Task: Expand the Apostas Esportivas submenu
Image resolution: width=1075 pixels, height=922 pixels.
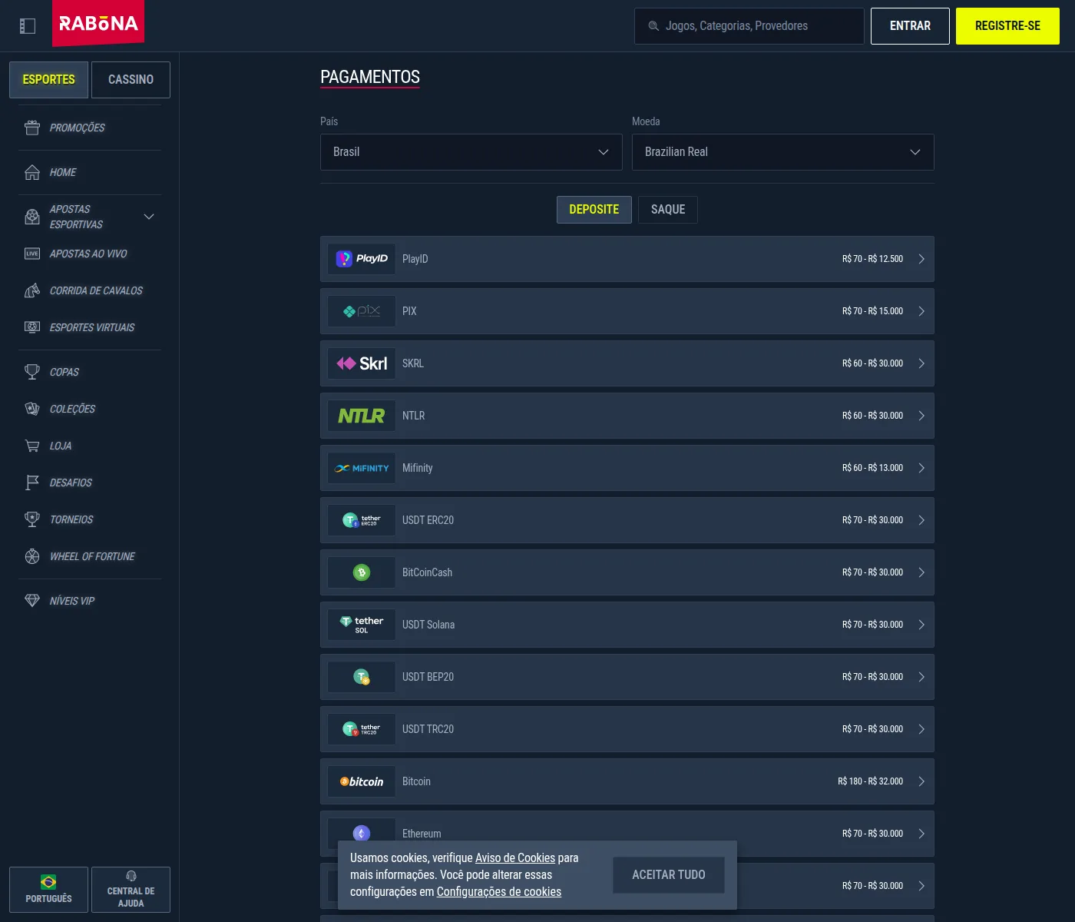Action: [149, 217]
